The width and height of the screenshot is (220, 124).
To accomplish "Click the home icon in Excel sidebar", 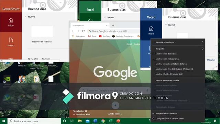I will tap(90, 20).
